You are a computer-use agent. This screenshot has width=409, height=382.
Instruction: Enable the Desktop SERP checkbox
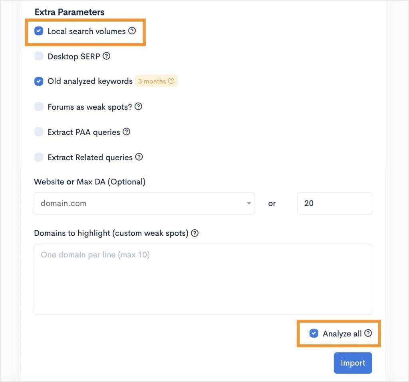click(x=39, y=56)
